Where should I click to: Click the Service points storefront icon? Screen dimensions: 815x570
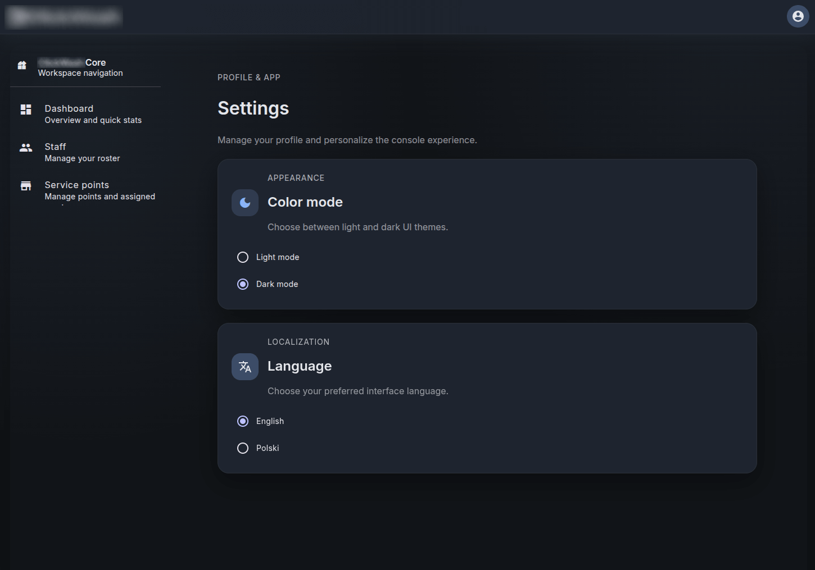[x=26, y=186]
